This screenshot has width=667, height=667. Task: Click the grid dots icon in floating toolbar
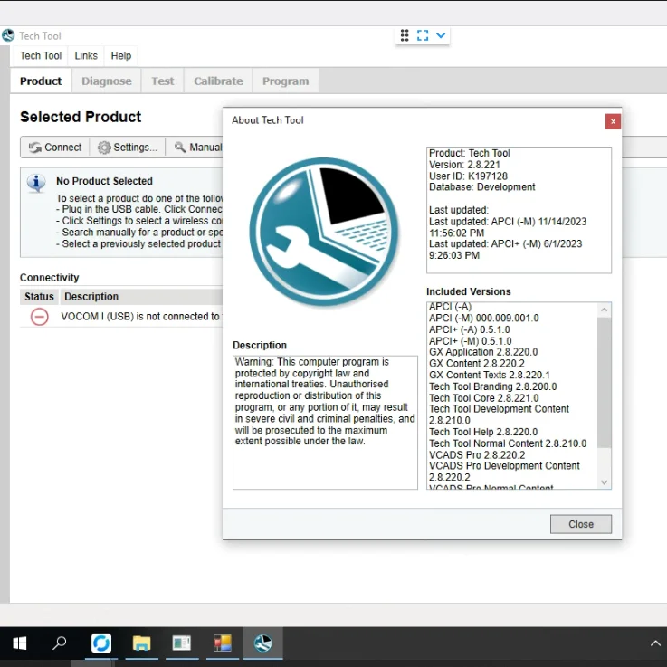[405, 35]
